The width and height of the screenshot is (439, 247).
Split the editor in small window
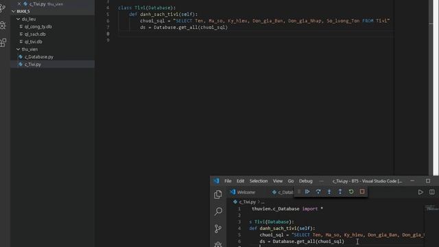(432, 192)
